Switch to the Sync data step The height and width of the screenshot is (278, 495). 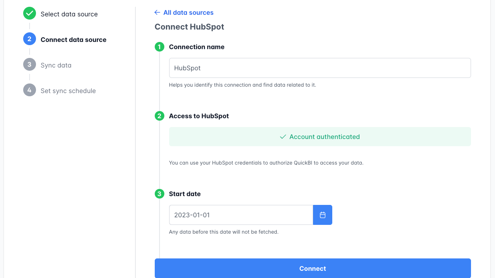(x=56, y=65)
